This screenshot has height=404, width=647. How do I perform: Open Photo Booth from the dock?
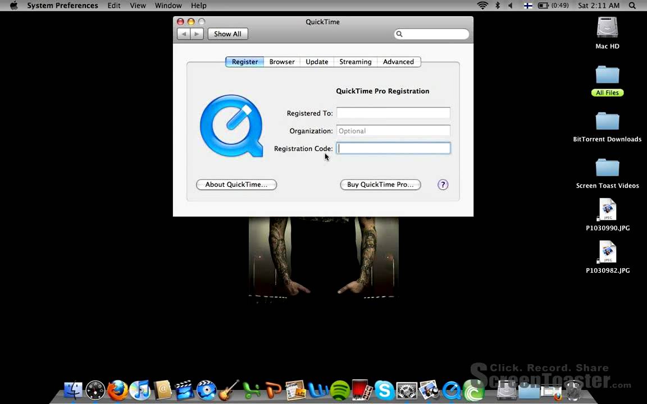362,390
